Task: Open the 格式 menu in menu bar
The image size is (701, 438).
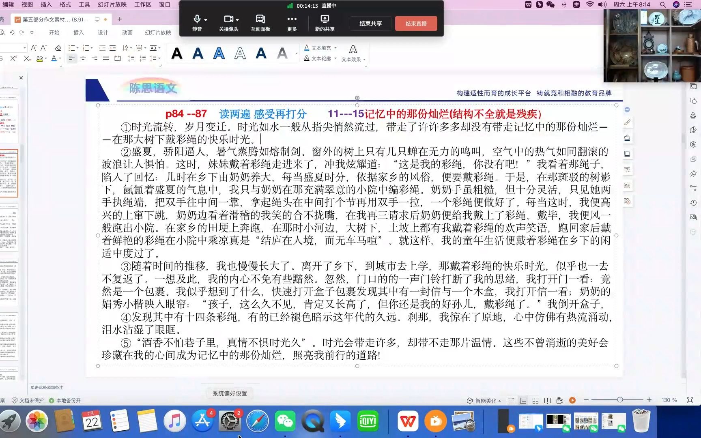Action: click(65, 4)
